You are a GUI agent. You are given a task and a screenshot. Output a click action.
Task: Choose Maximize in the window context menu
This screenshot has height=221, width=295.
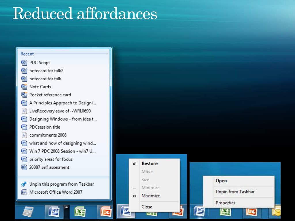(x=154, y=196)
